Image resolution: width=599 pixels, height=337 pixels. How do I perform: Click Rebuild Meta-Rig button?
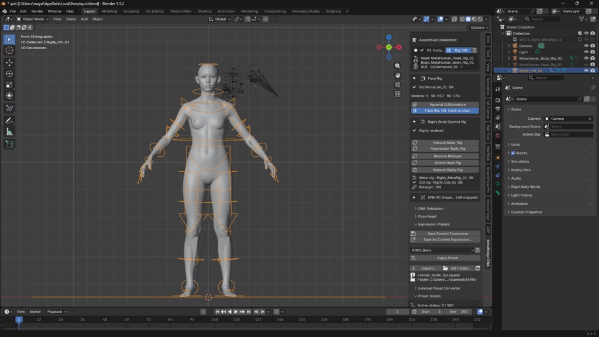(445, 143)
